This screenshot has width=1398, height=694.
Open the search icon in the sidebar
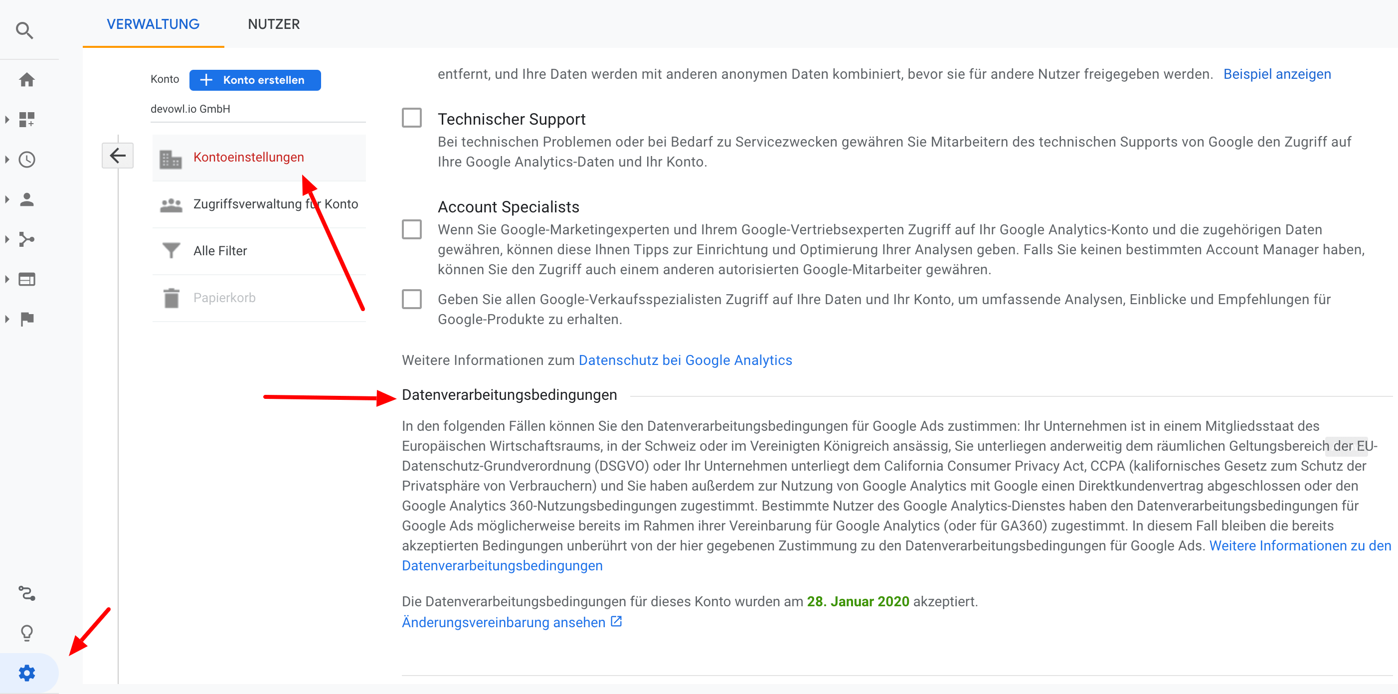[26, 31]
